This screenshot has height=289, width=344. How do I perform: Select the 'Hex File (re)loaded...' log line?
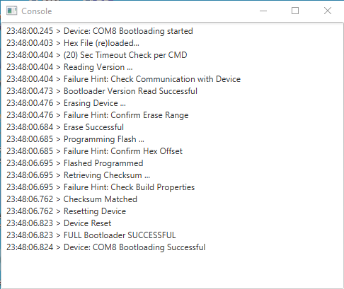click(x=73, y=43)
